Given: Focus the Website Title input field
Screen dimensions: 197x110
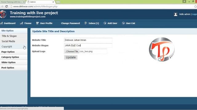Looking at the screenshot, I should tap(88, 40).
